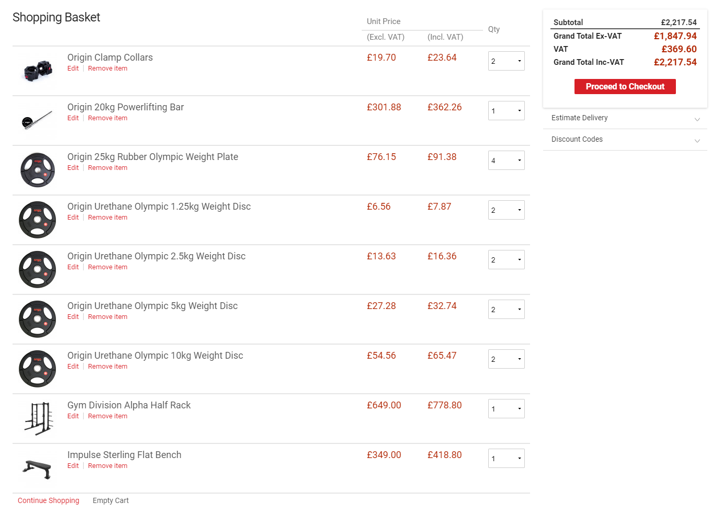Change quantity of Urethane 2.5kg Weight Disc
The height and width of the screenshot is (514, 724).
click(x=506, y=260)
